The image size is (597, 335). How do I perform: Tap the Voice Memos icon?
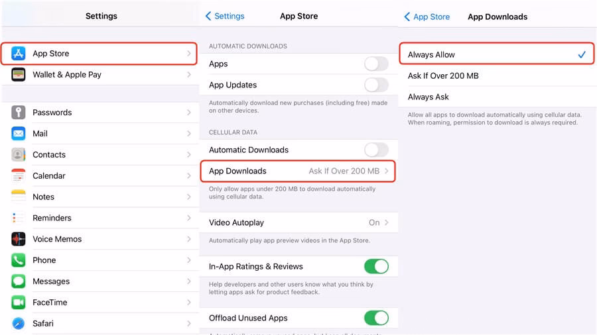click(18, 239)
